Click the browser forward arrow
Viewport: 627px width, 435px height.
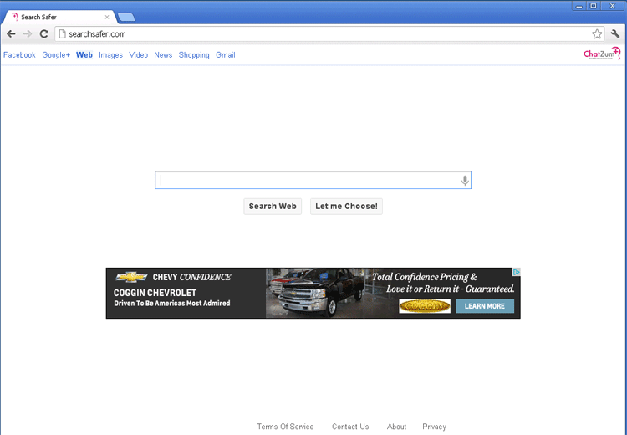coord(28,34)
